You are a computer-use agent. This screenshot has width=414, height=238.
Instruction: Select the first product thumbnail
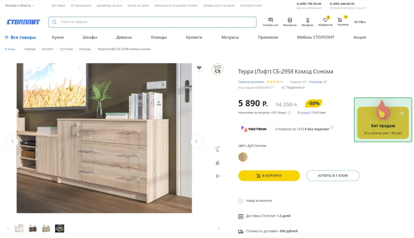pos(19,228)
